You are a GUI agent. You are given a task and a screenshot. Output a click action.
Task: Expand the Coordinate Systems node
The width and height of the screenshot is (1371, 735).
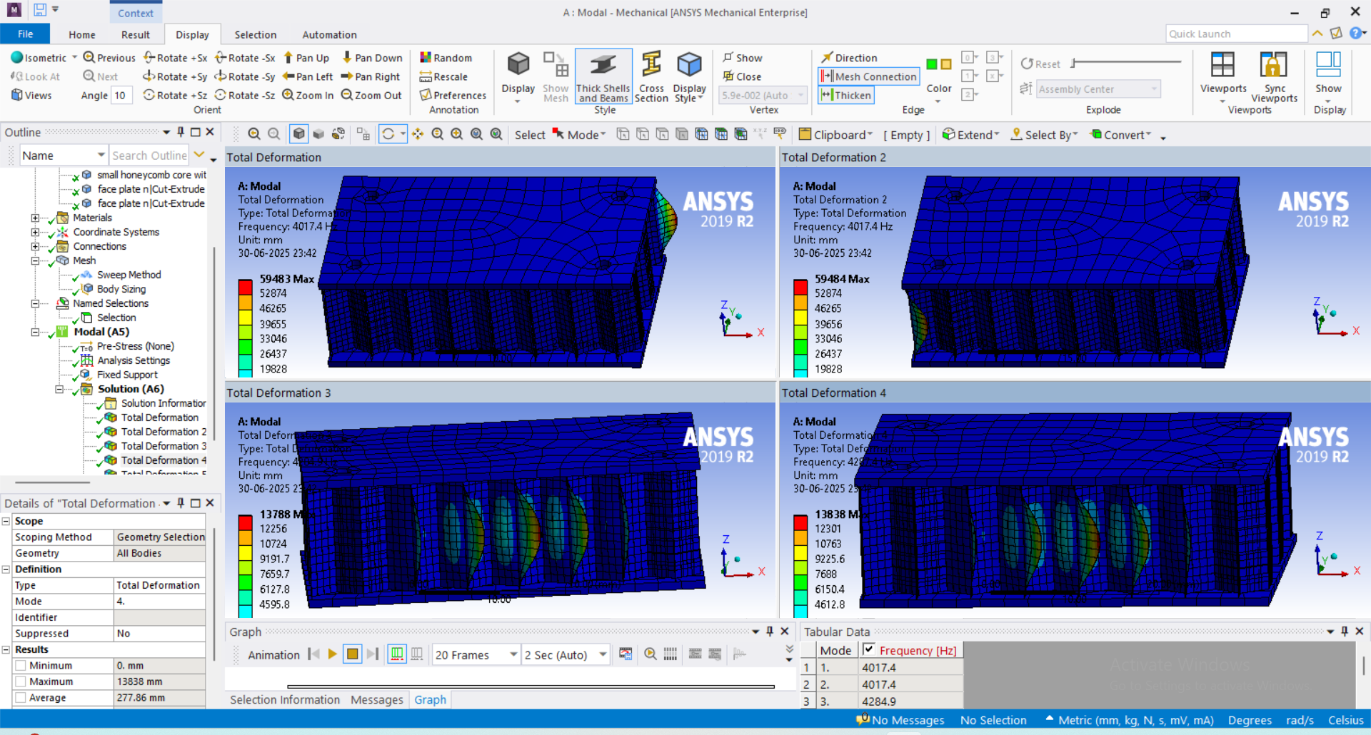[x=35, y=232]
